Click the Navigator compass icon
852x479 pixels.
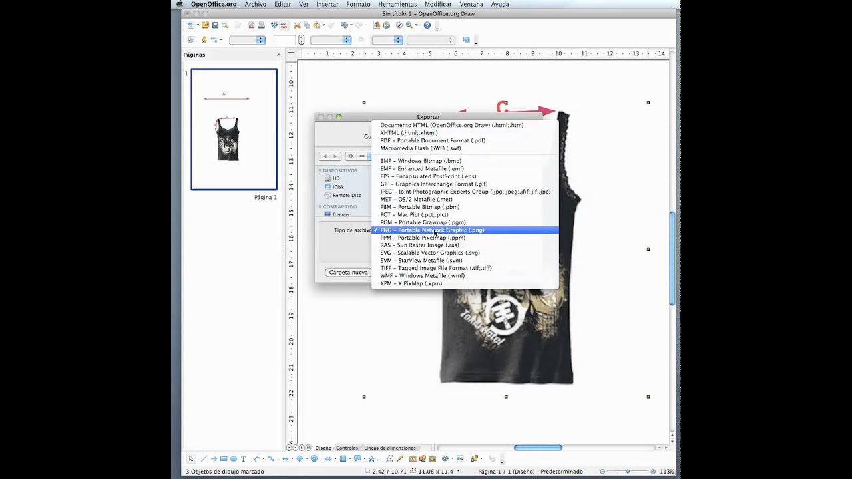(x=399, y=25)
